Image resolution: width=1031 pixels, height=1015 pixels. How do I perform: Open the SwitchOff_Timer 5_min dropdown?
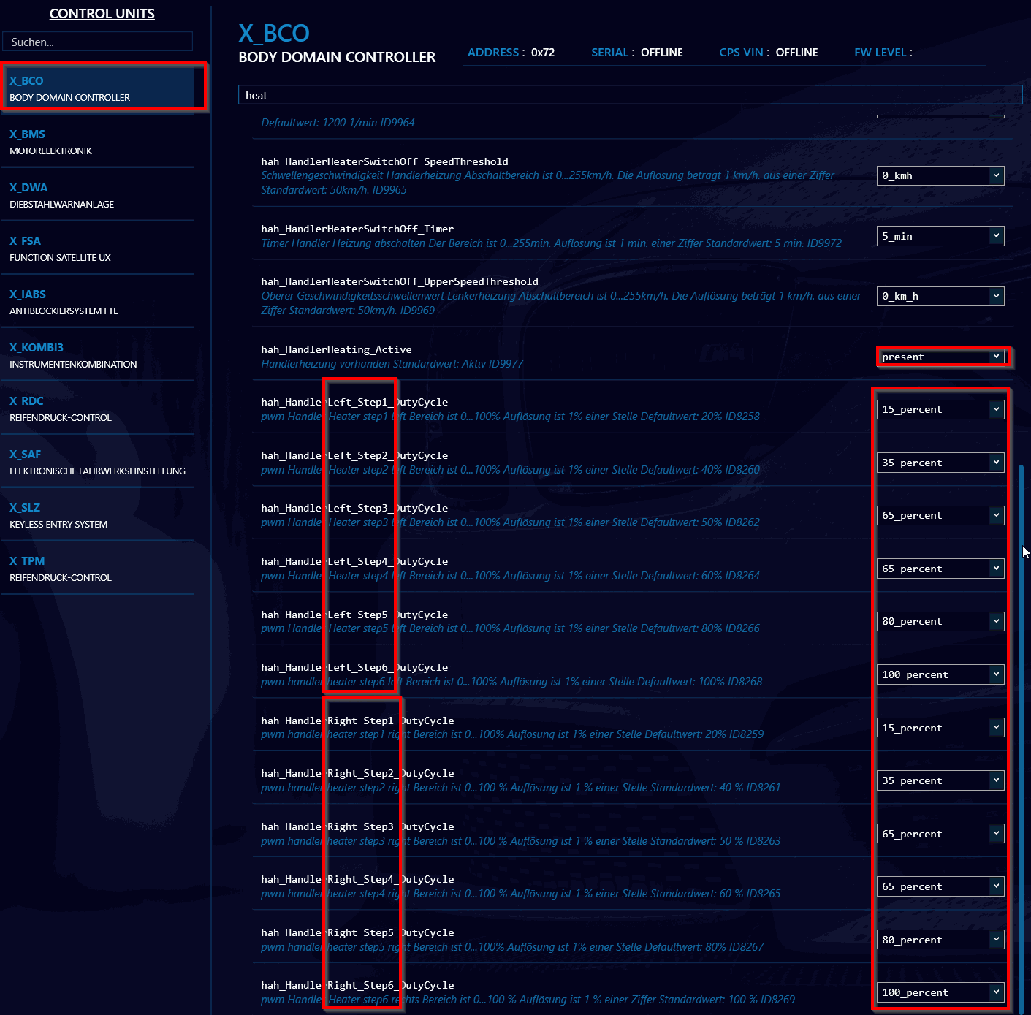940,236
